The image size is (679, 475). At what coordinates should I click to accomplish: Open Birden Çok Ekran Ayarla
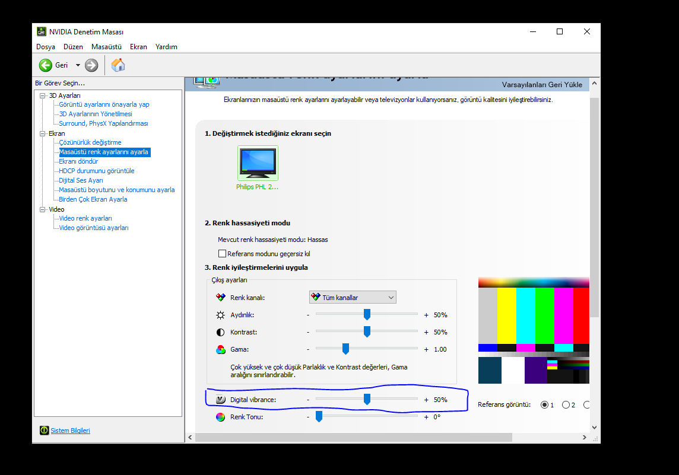click(93, 199)
